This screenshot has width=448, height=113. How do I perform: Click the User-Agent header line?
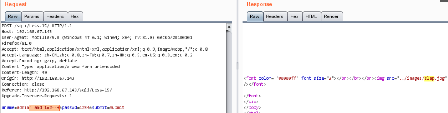click(97, 37)
